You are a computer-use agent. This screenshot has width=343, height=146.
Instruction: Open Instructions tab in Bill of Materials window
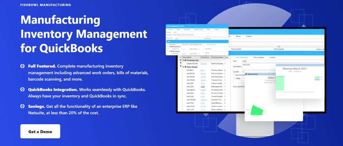click(x=187, y=29)
